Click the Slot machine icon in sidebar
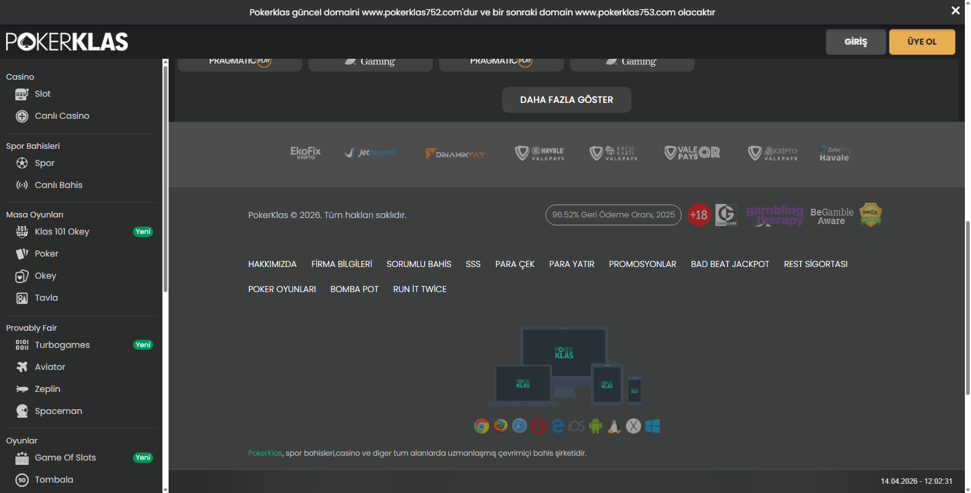 click(22, 94)
